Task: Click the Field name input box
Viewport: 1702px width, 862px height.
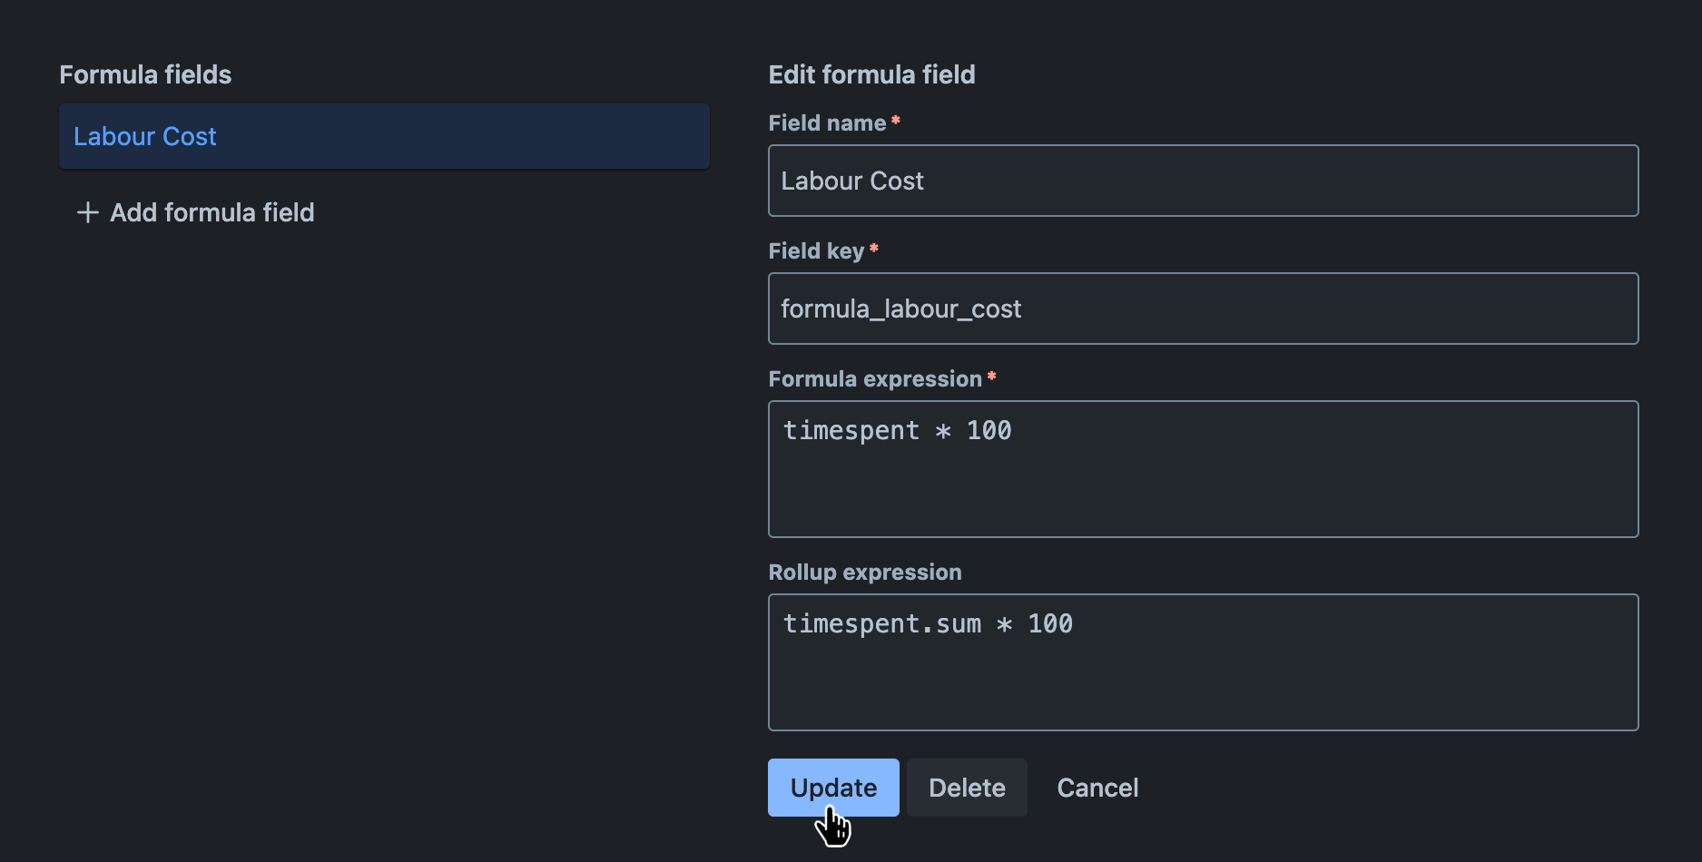Action: point(1203,181)
